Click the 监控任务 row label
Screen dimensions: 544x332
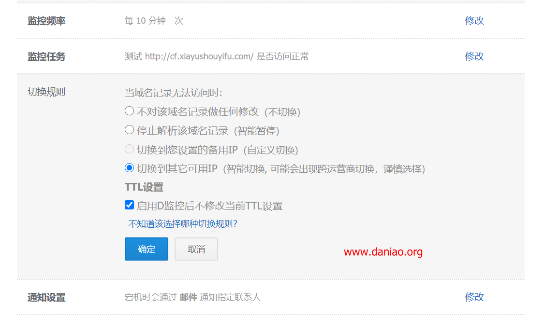tap(46, 56)
